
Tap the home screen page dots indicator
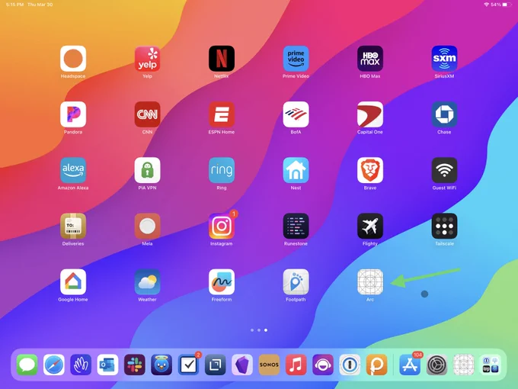coord(259,330)
